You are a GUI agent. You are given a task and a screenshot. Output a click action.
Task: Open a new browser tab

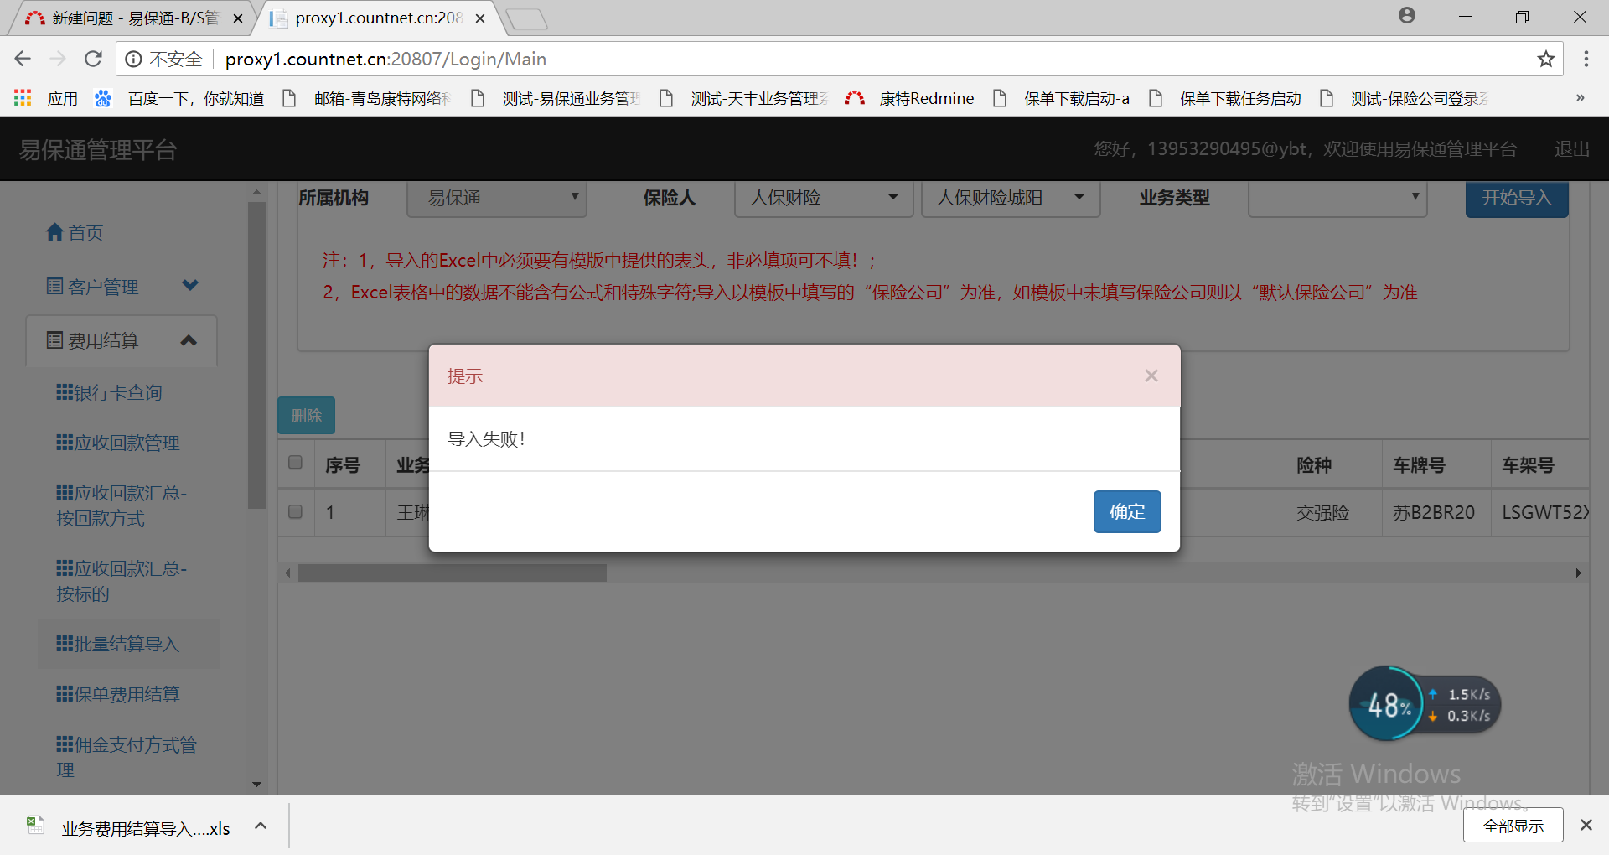[527, 18]
